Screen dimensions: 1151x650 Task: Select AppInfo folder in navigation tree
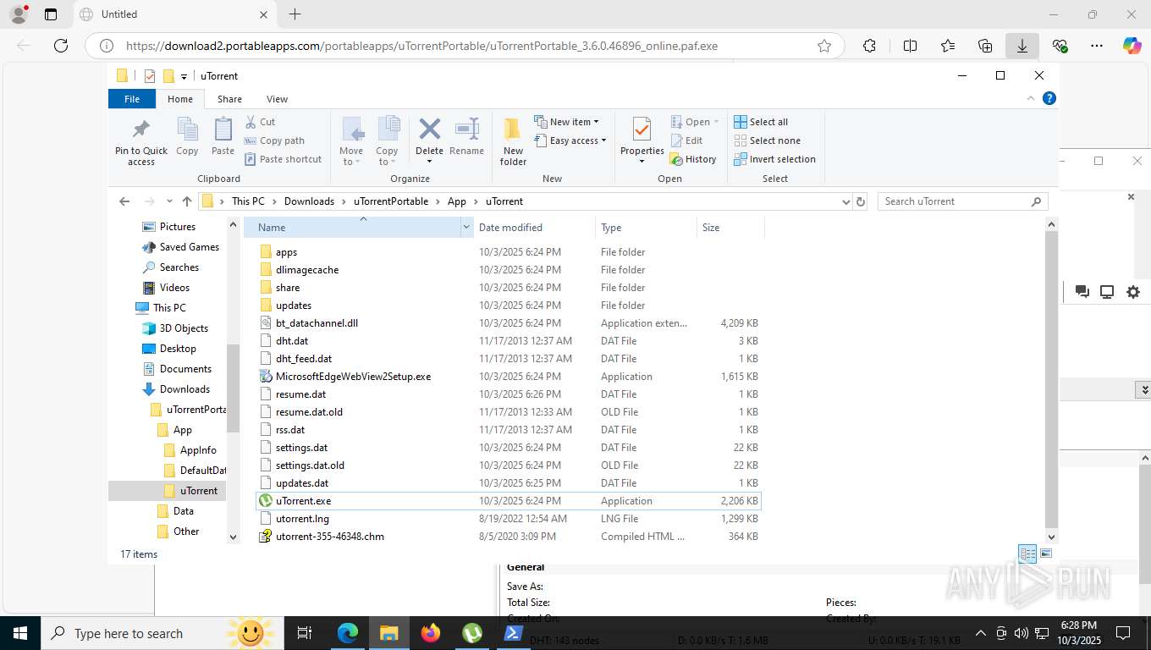[x=197, y=450]
